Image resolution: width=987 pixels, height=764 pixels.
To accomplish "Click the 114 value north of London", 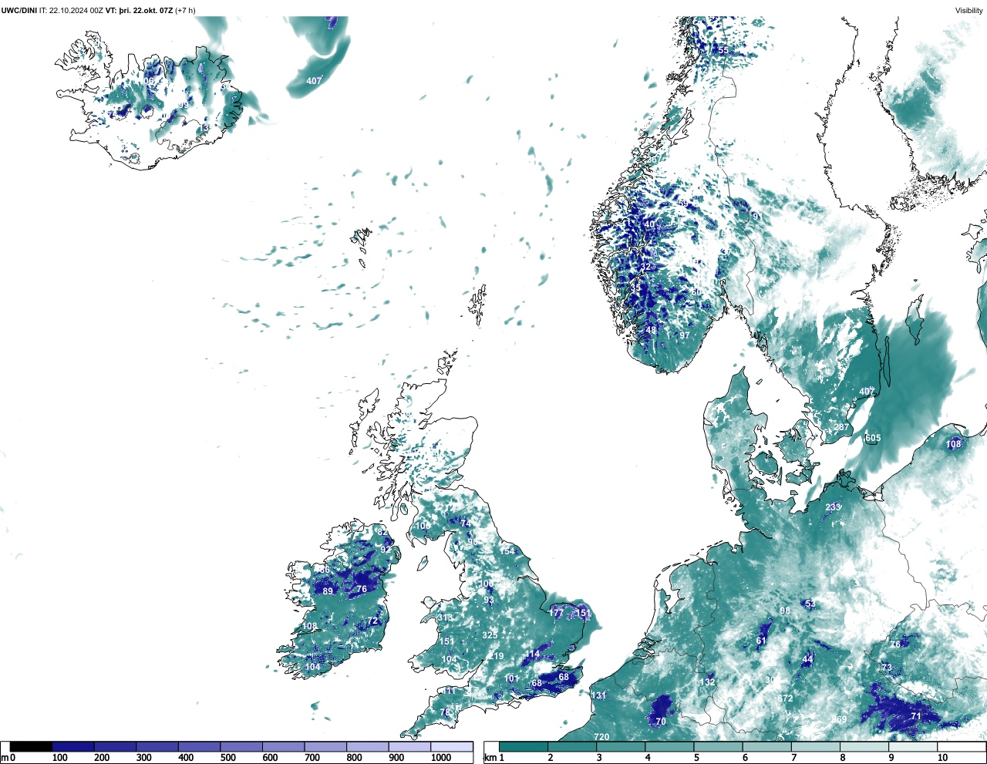I will tap(533, 654).
